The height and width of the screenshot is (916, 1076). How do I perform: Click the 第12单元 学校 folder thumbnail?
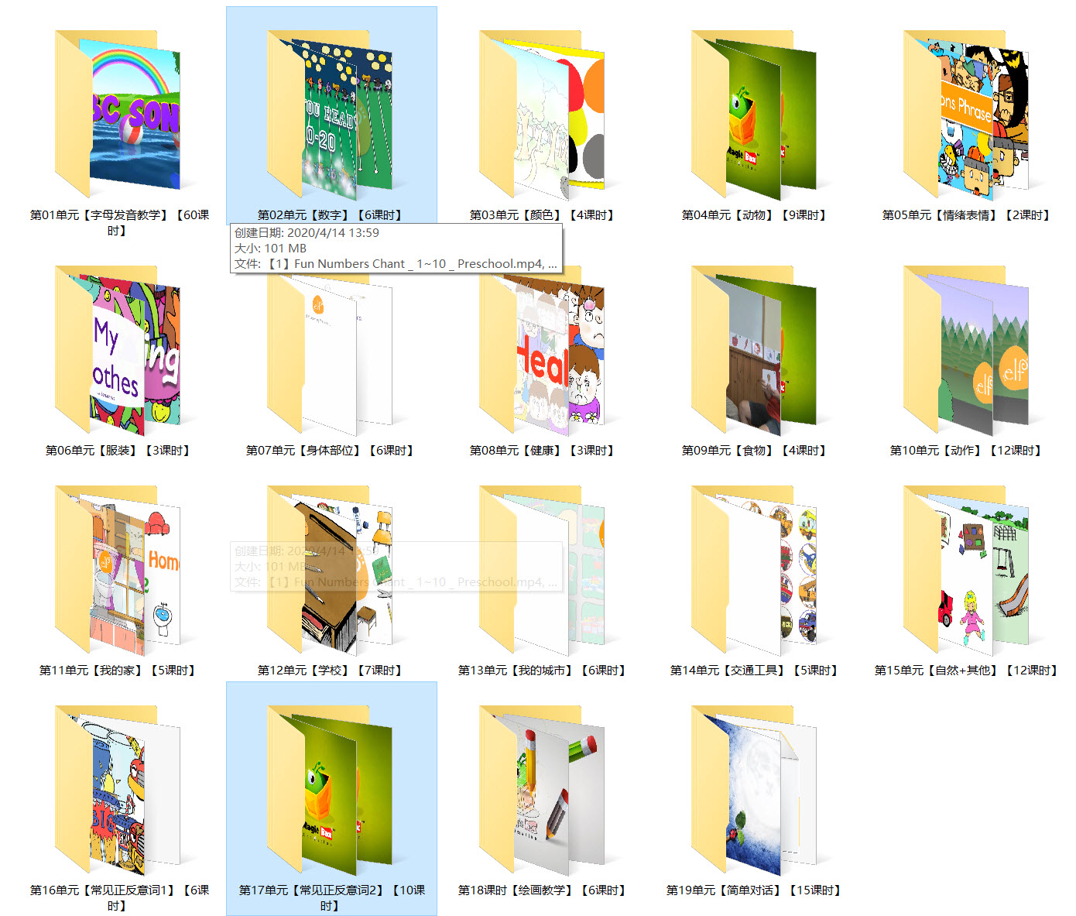(x=330, y=570)
